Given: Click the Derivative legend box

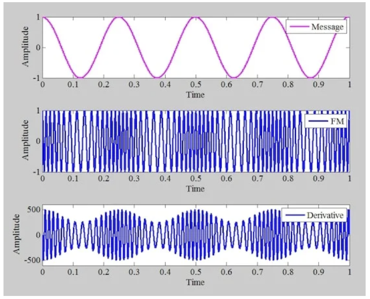Looking at the screenshot, I should coord(314,215).
